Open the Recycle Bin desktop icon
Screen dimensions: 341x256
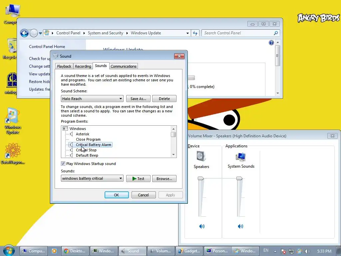pos(11,49)
